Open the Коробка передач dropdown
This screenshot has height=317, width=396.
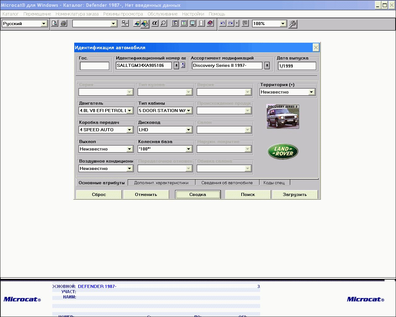(130, 130)
